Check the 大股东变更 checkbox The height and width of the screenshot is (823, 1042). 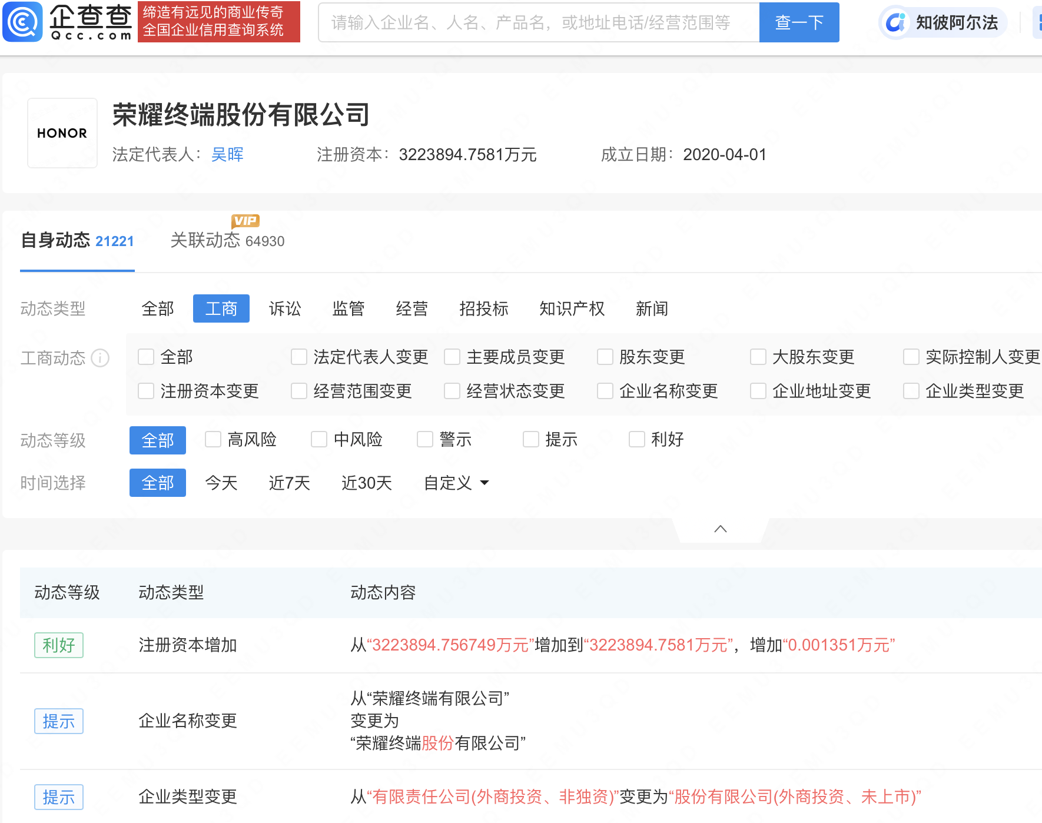point(758,357)
